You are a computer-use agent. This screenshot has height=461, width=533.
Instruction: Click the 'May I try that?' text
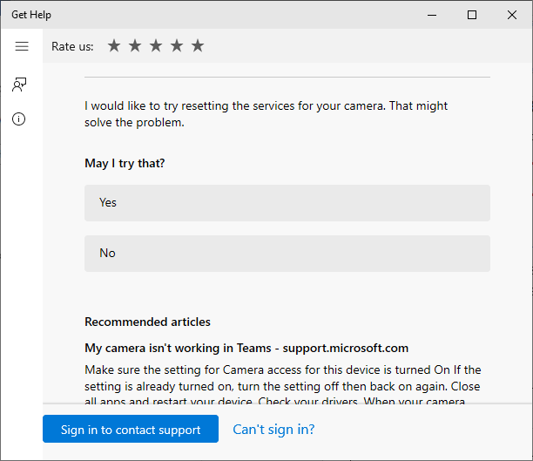tap(125, 163)
